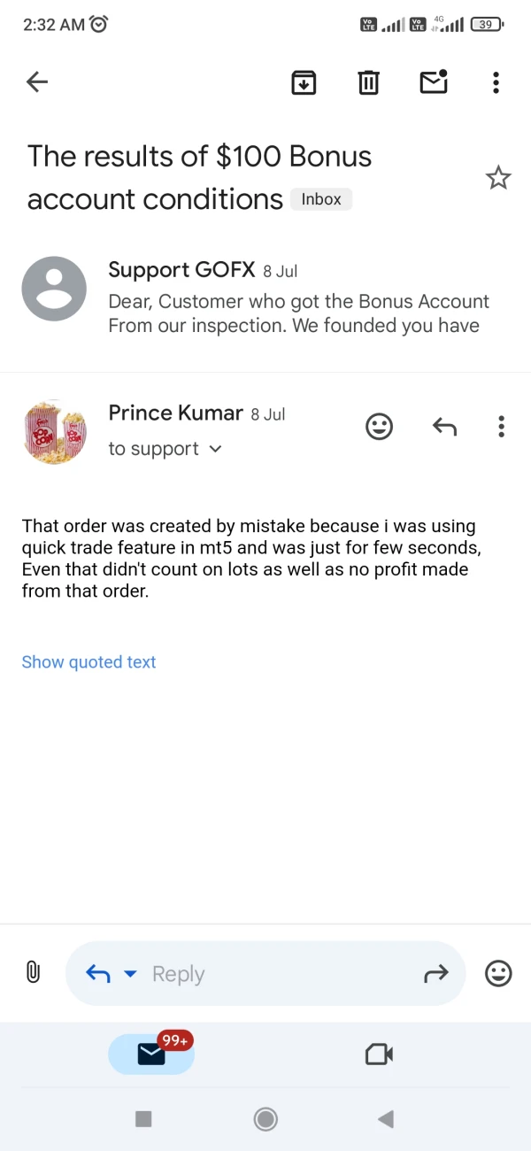The height and width of the screenshot is (1151, 531).
Task: Add emoji reaction to Prince Kumar's message
Action: (x=379, y=427)
